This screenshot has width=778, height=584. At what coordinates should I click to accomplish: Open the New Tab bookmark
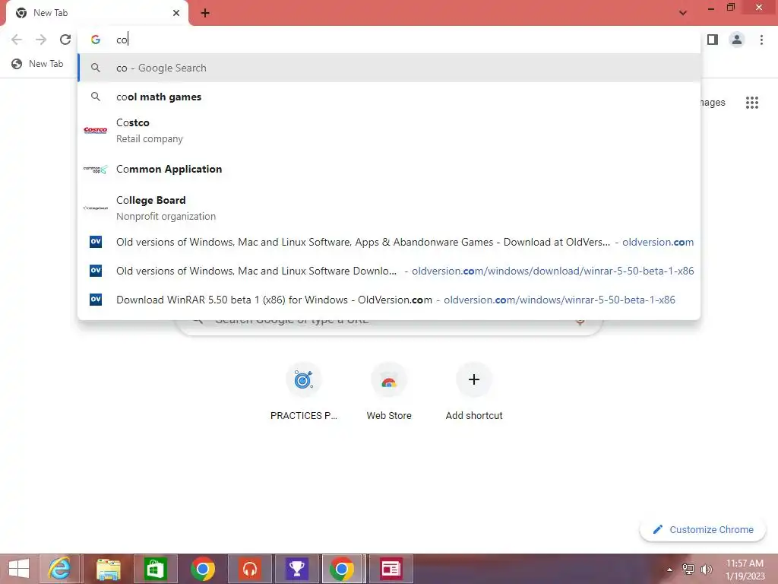[38, 64]
